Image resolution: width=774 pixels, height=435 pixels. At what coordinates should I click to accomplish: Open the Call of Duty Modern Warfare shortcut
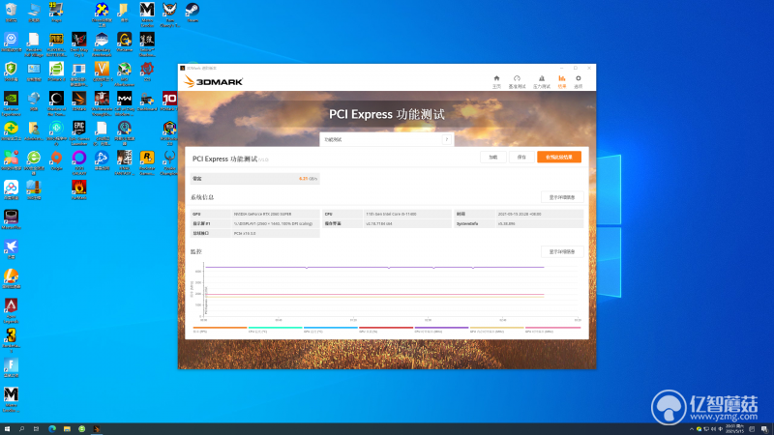coord(125,102)
